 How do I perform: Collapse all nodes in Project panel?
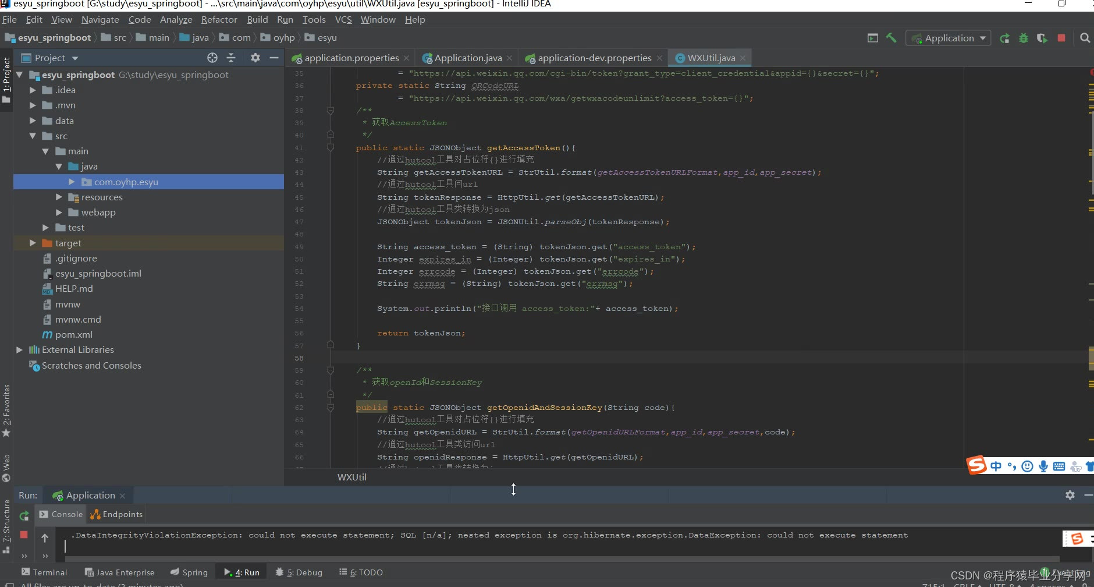coord(231,58)
